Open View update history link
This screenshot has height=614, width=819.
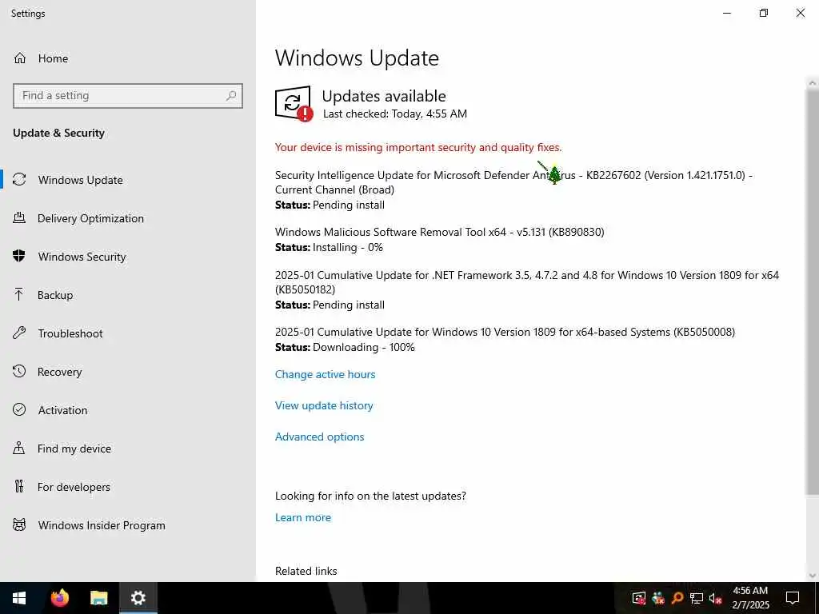coord(324,405)
